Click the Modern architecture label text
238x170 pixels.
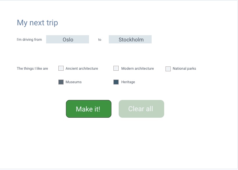pos(137,68)
